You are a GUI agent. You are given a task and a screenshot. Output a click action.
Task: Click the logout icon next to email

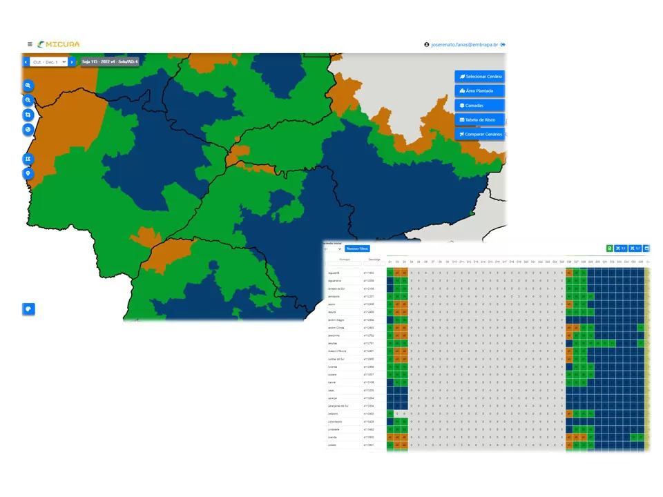pyautogui.click(x=503, y=44)
